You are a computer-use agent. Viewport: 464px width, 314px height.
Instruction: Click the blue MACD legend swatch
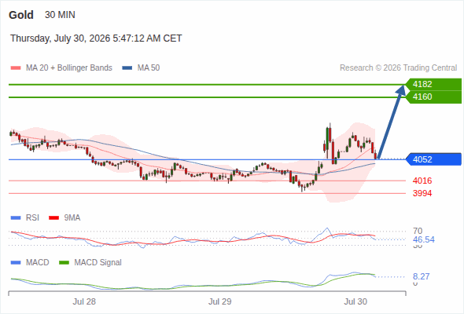pyautogui.click(x=16, y=262)
